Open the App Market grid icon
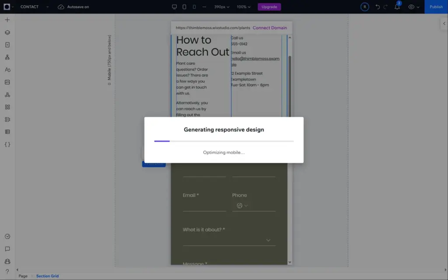The height and width of the screenshot is (280, 448). [7, 107]
